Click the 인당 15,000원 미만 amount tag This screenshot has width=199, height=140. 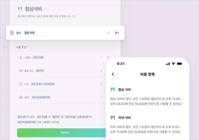(x=41, y=97)
